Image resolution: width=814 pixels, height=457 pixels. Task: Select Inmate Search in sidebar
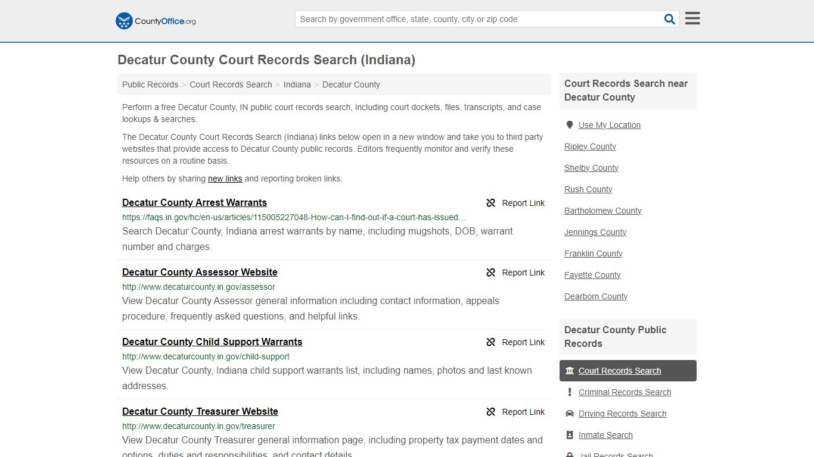605,435
